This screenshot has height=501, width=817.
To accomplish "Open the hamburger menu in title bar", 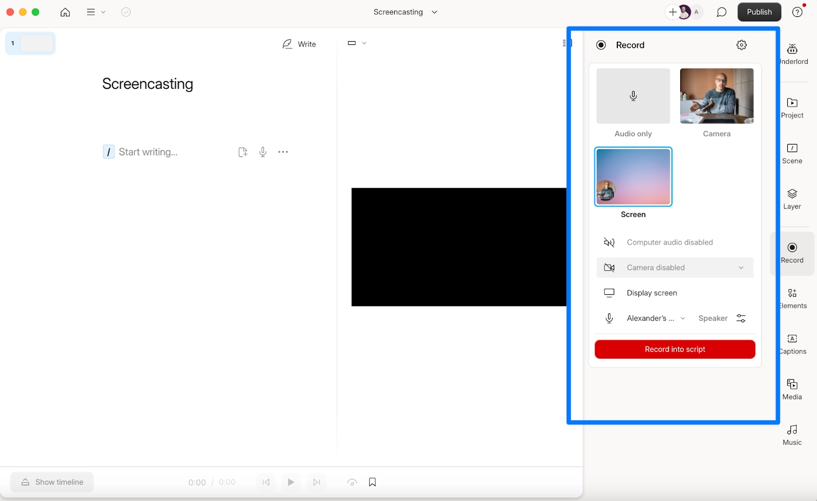I will click(95, 12).
